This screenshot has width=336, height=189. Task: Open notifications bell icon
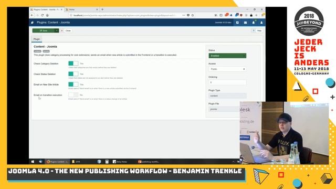pyautogui.click(x=254, y=23)
